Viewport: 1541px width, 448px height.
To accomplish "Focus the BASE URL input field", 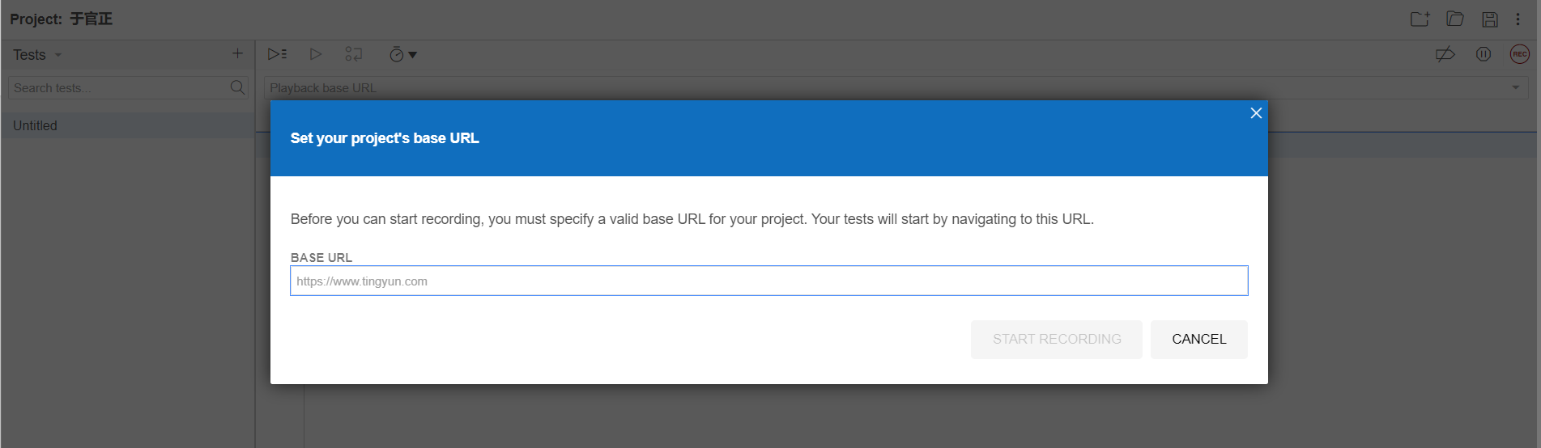I will tap(768, 281).
